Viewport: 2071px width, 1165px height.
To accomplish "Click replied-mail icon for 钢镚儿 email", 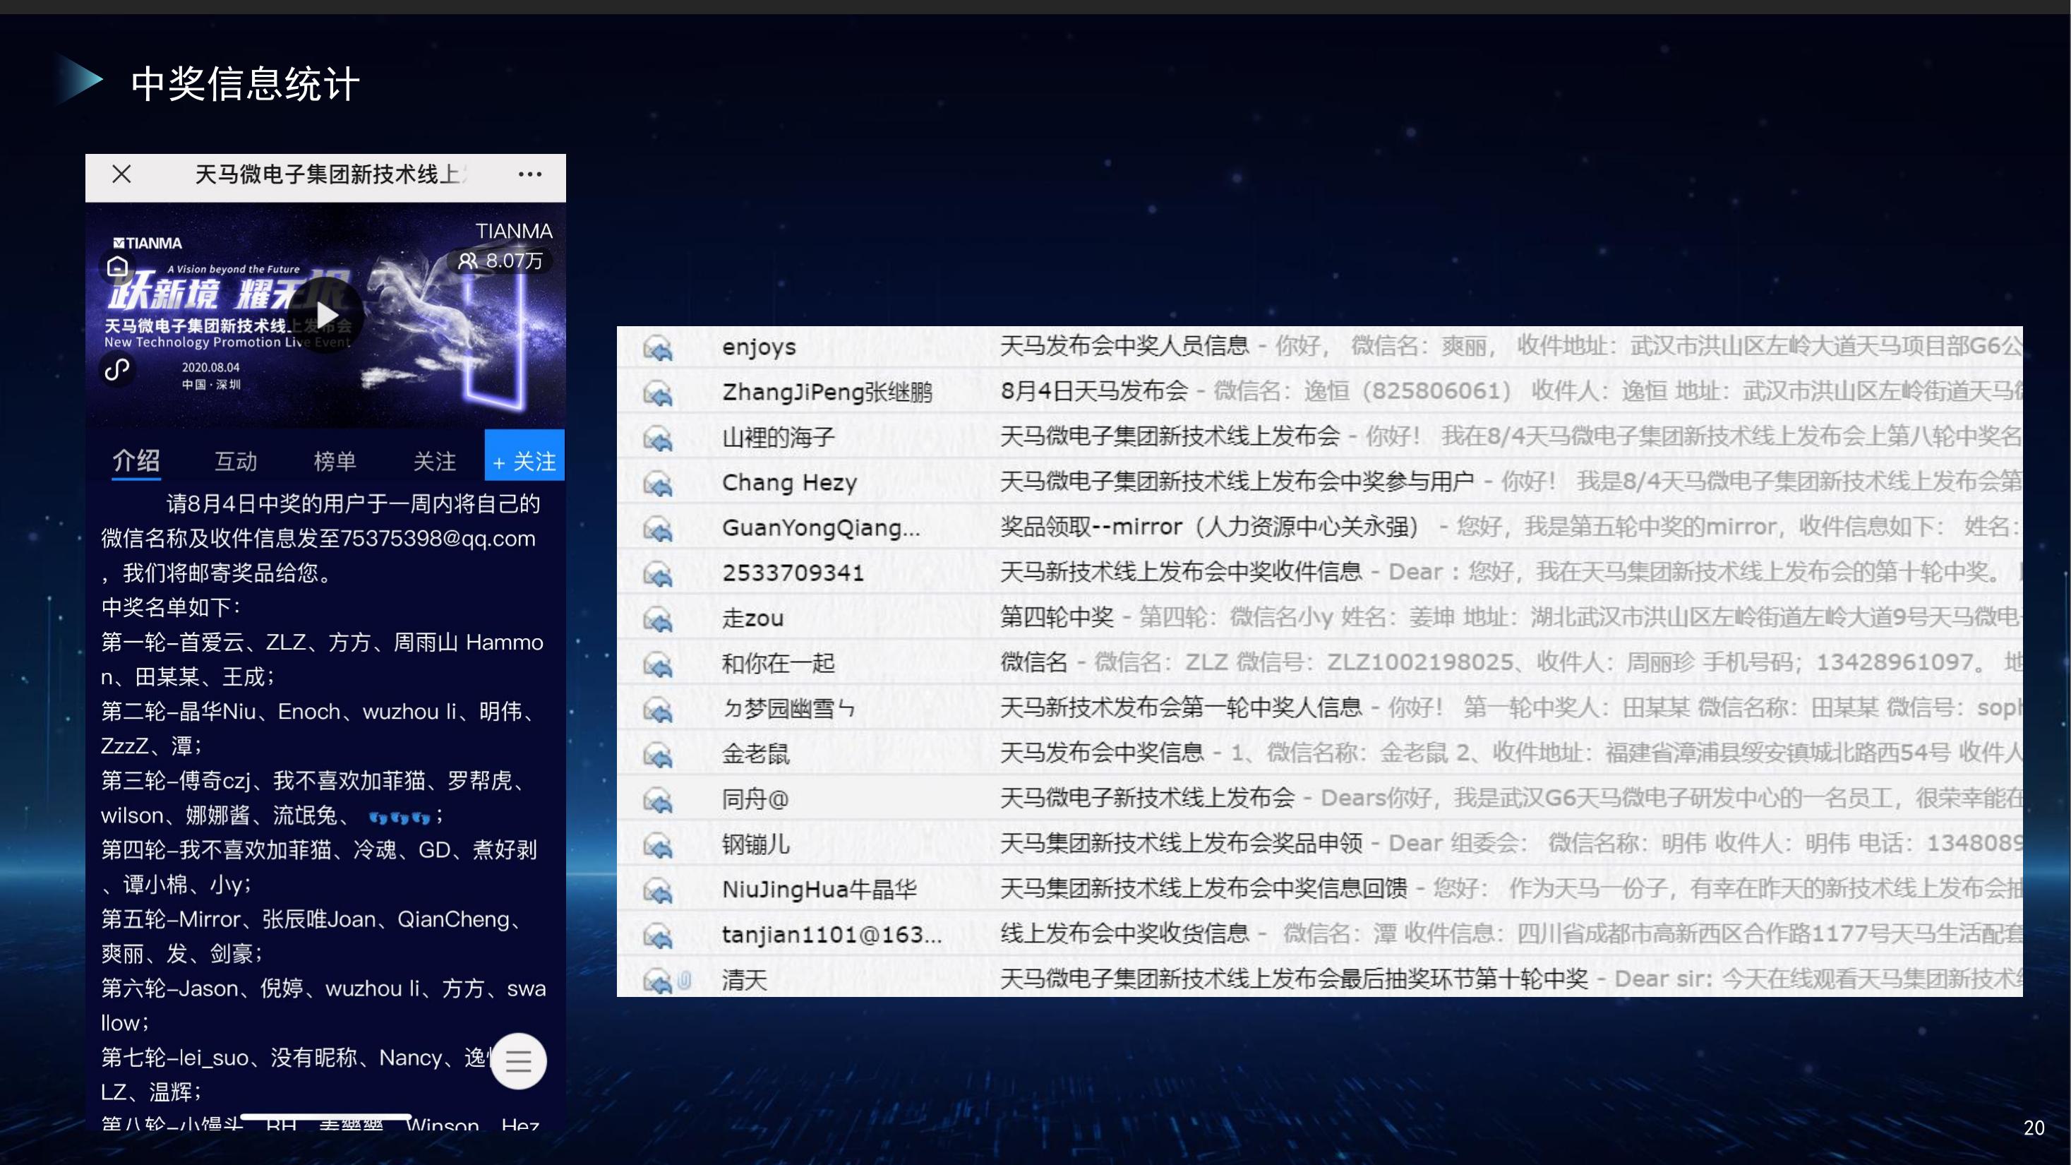I will [x=658, y=845].
